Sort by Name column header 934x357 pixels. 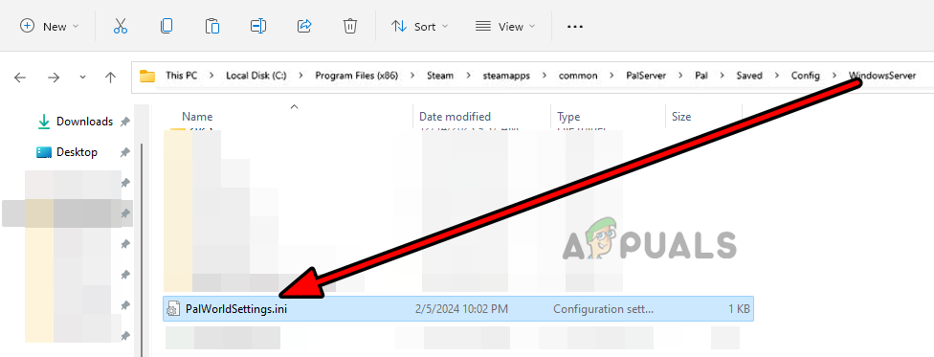[197, 117]
